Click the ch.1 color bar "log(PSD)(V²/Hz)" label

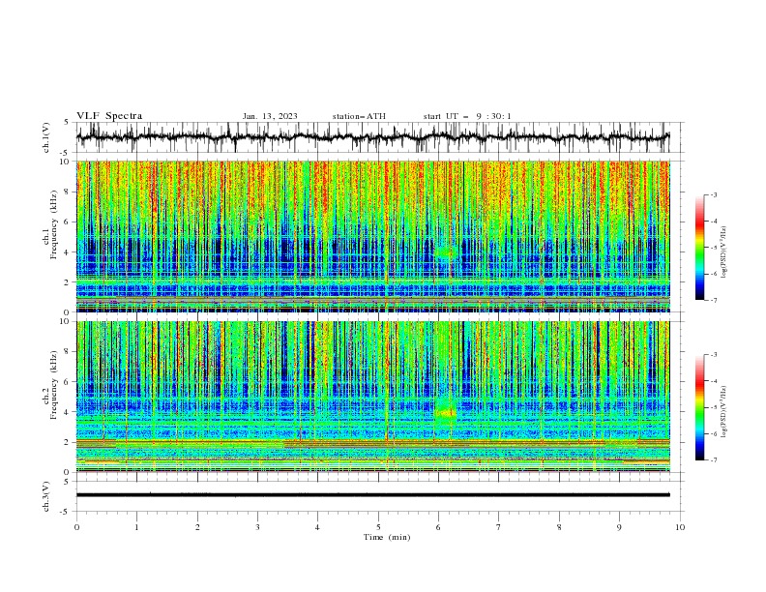coord(724,252)
